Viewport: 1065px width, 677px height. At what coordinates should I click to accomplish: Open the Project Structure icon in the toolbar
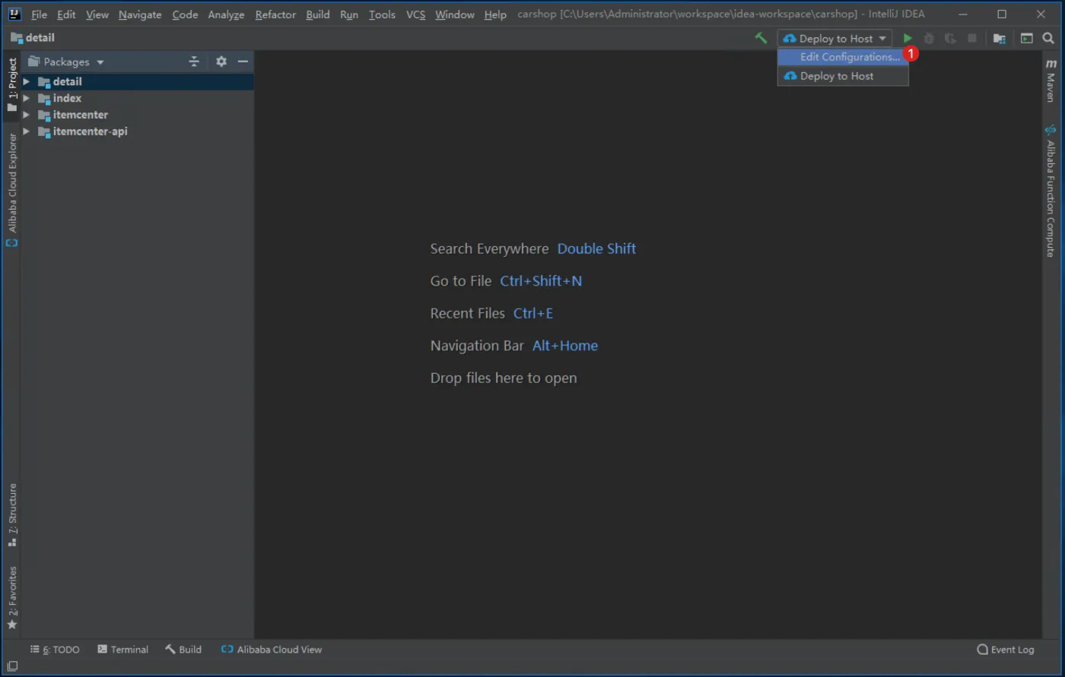1000,38
